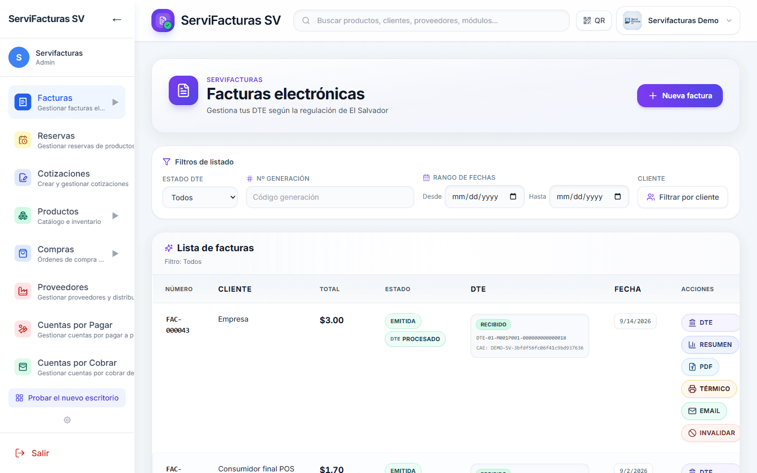
Task: Open the Estado DTE dropdown
Action: coord(200,198)
